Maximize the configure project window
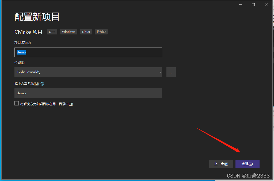Screen dimensions: 274x181 (253, 5)
